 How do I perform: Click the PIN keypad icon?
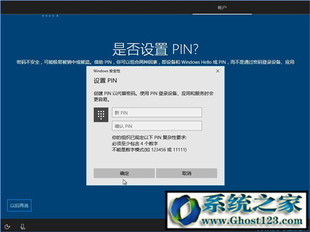pyautogui.click(x=101, y=115)
